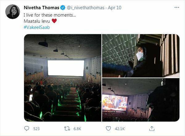
Task: Click the blue verified badge
Action: click(63, 8)
